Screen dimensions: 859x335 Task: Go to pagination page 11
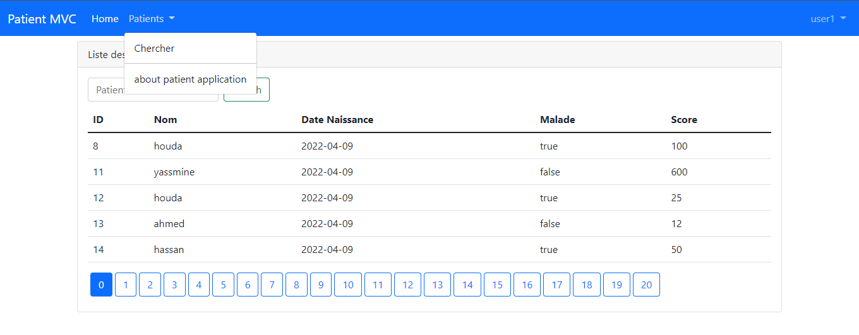pyautogui.click(x=378, y=285)
